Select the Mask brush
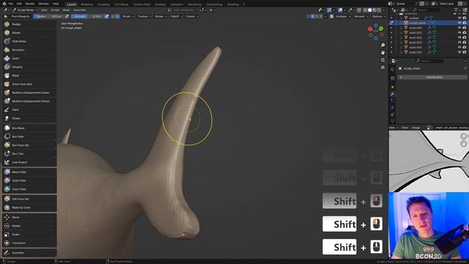Screen dimensions: 469x264 point(29,76)
